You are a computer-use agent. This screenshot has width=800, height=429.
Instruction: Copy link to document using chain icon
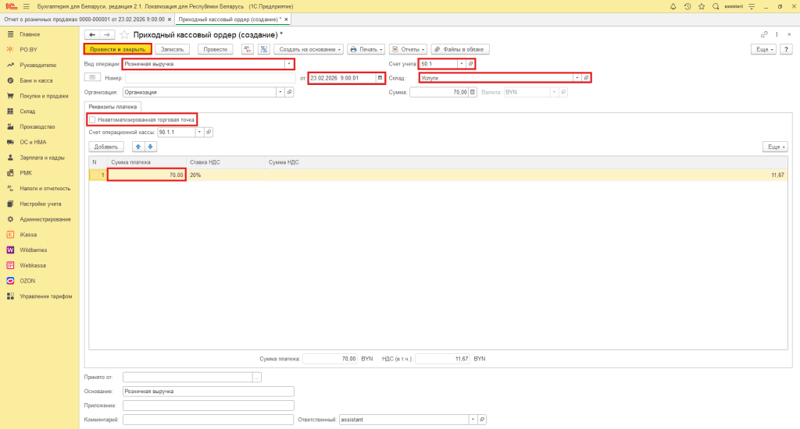click(x=764, y=35)
